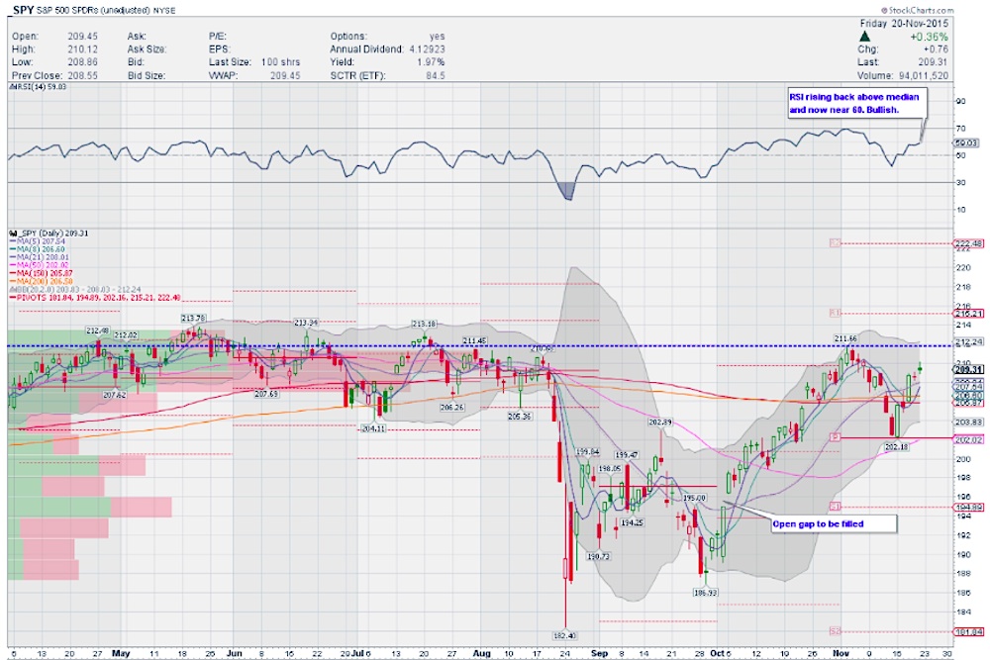Click the 215.21 pivot tag on price axis
Screen dimensions: 990x660
tap(969, 313)
